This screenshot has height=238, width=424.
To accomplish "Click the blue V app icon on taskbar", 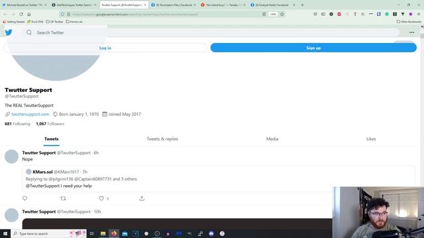I will 135,233.
